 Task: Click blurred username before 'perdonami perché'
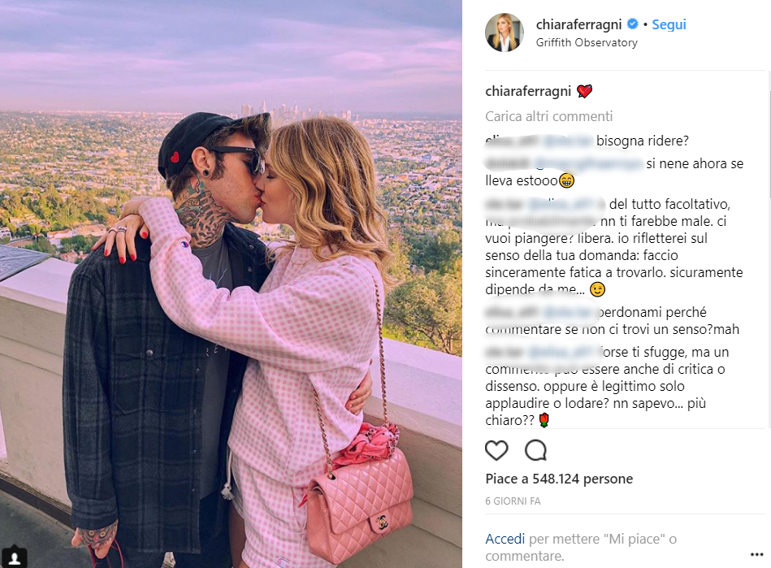510,312
